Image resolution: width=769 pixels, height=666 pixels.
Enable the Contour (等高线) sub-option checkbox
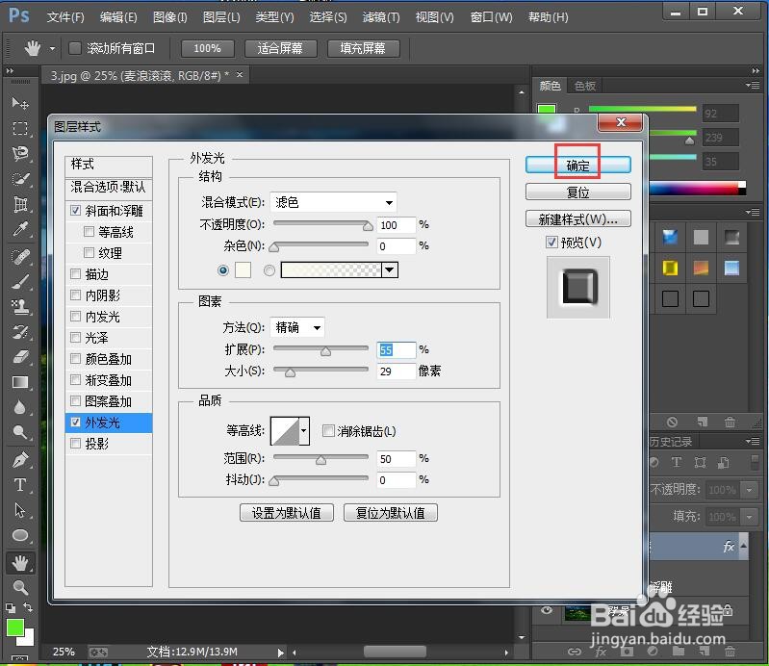[x=89, y=232]
